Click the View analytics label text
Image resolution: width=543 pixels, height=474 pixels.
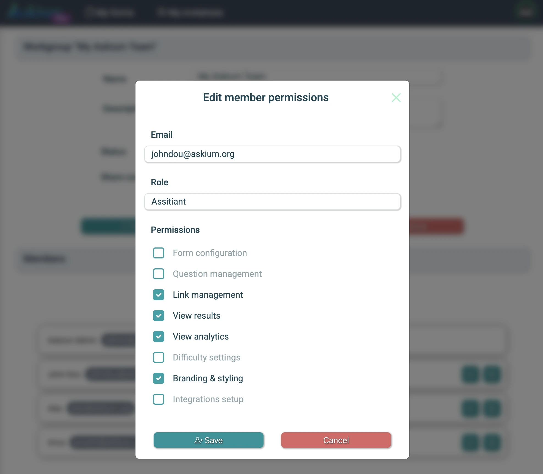click(201, 337)
